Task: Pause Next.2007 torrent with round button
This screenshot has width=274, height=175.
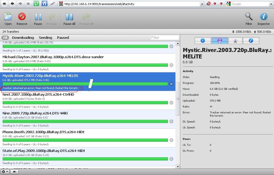Action: pos(171,103)
